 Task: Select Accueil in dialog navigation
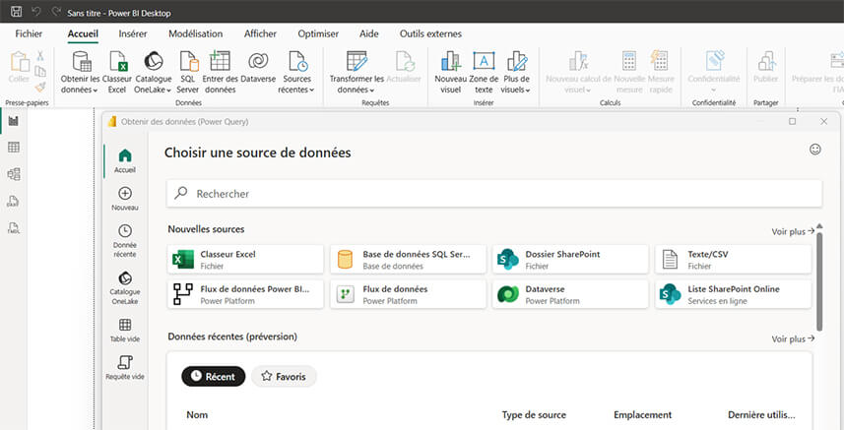point(125,161)
